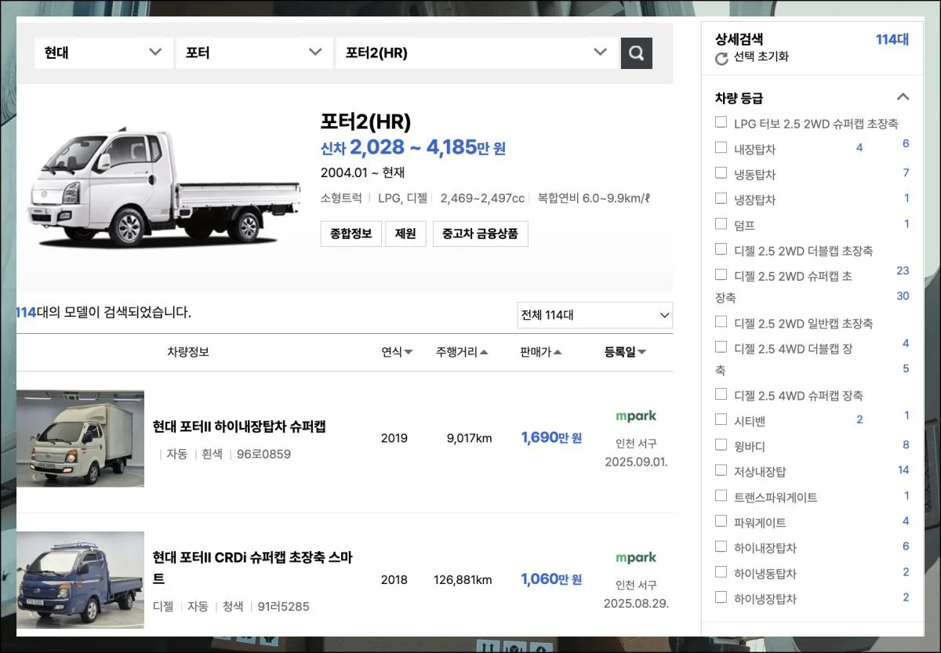Check the 파워게이트 checkbox

coord(721,521)
